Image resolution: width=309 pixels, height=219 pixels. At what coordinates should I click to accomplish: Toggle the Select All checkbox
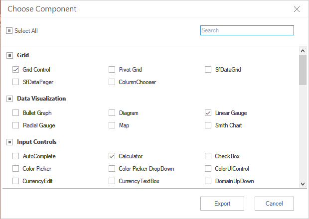click(x=9, y=31)
